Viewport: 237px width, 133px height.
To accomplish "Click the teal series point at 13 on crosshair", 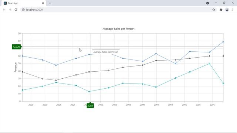I will coord(89,92).
